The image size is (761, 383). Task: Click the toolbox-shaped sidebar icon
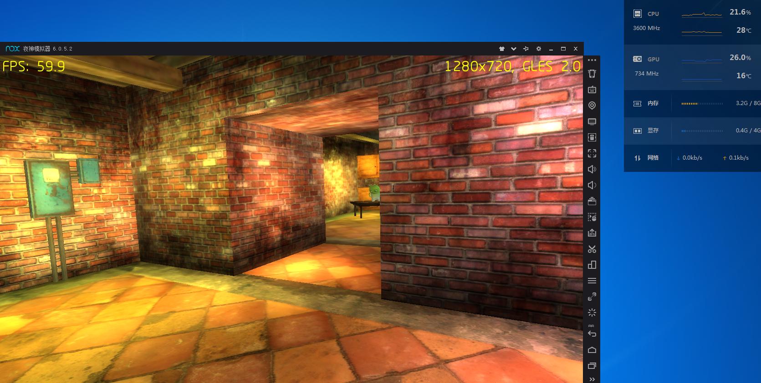pos(592,201)
